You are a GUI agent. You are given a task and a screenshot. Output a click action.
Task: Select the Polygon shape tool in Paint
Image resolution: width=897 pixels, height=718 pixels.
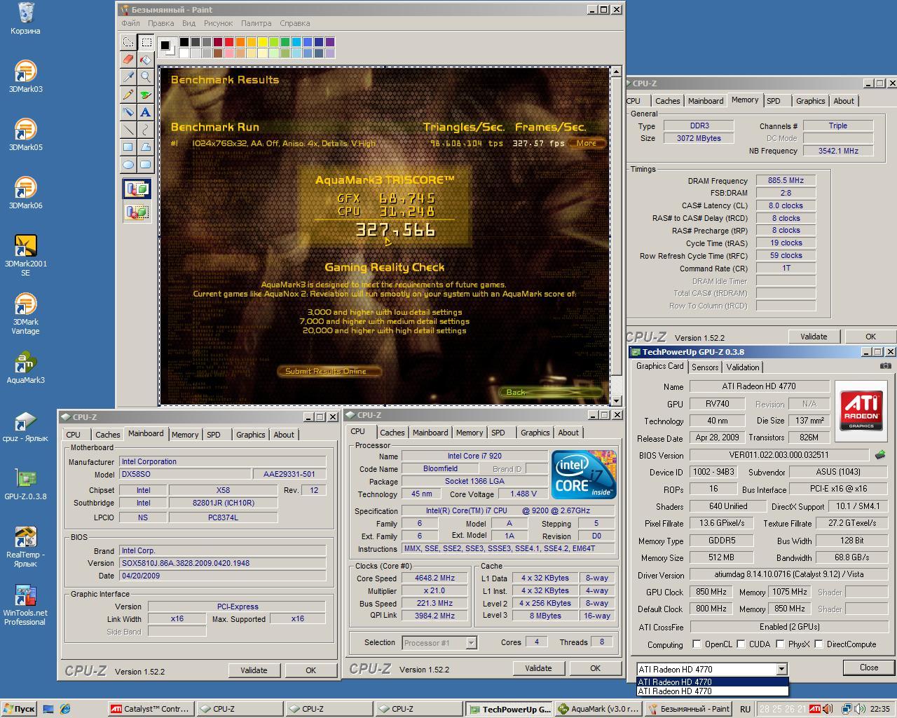pyautogui.click(x=146, y=147)
